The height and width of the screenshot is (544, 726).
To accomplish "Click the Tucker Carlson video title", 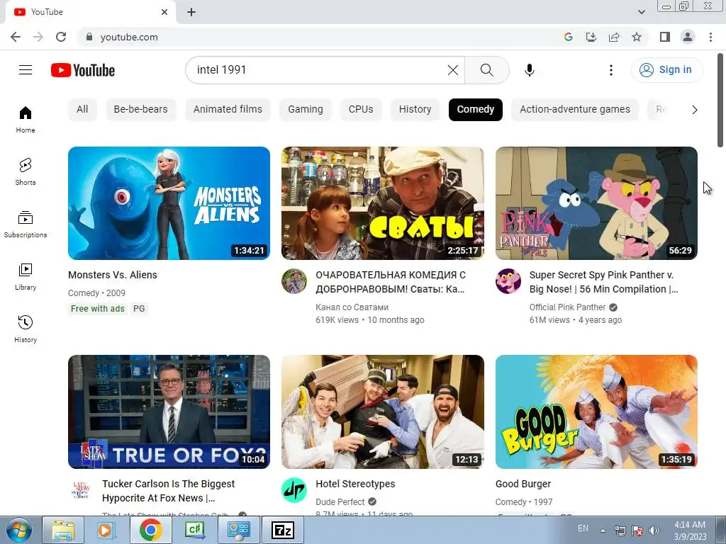I will [x=169, y=491].
